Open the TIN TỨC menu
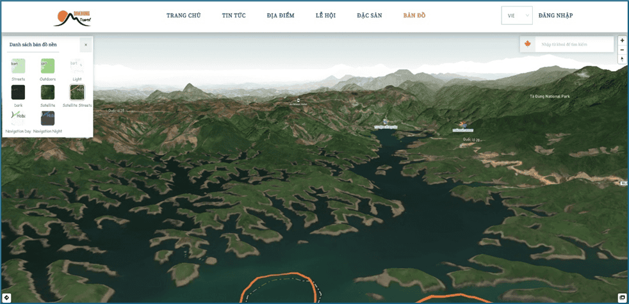Image resolution: width=629 pixels, height=304 pixels. point(233,15)
